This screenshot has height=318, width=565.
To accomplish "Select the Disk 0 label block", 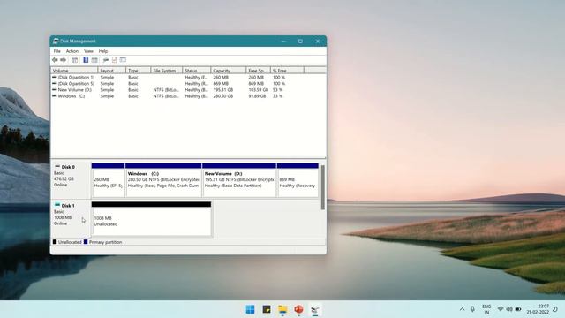I will point(71,179).
